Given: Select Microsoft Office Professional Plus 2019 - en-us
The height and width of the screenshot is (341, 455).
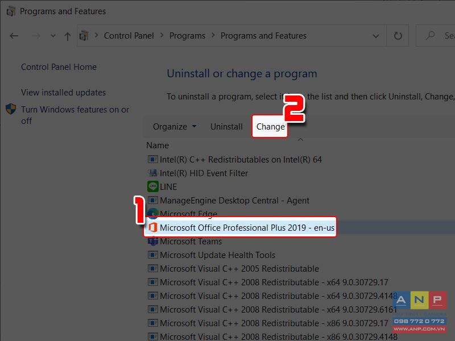Looking at the screenshot, I should (x=247, y=228).
